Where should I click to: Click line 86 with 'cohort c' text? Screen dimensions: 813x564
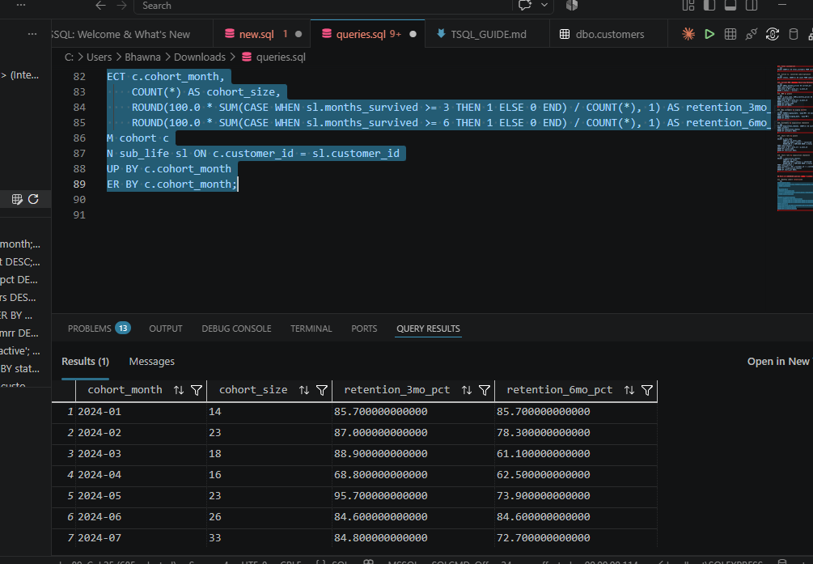[138, 138]
